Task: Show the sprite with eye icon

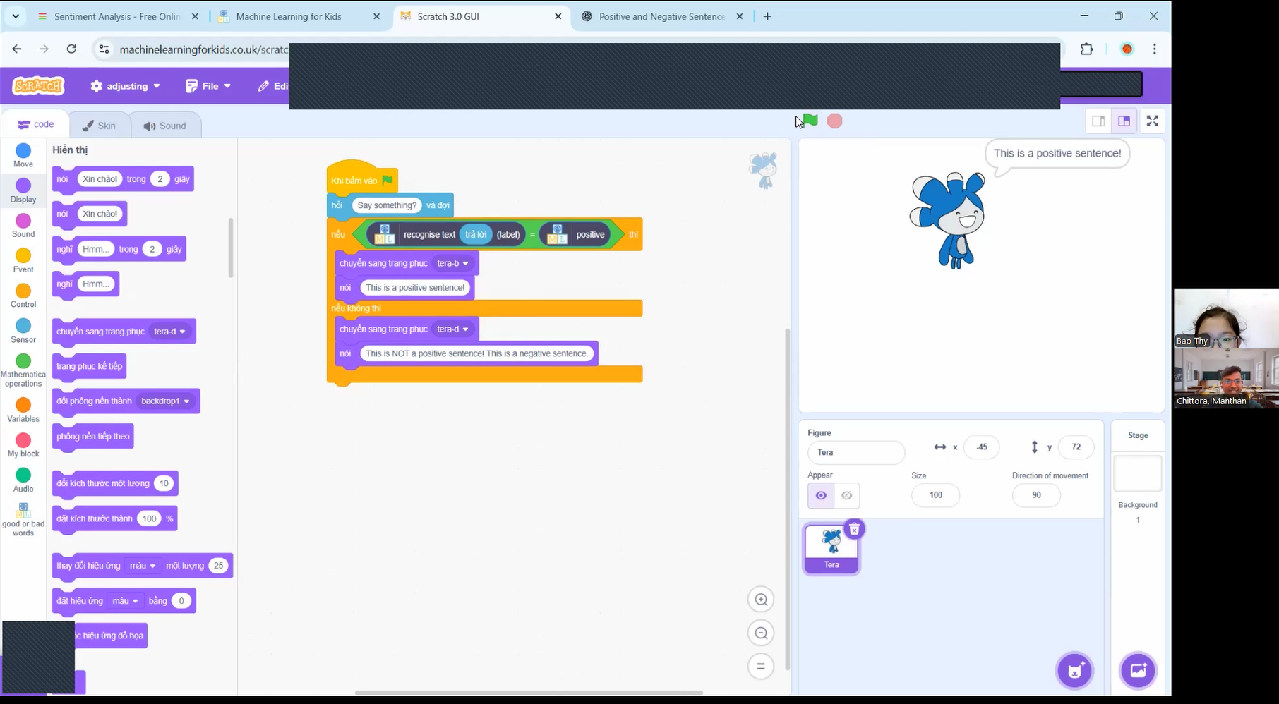Action: click(x=821, y=495)
